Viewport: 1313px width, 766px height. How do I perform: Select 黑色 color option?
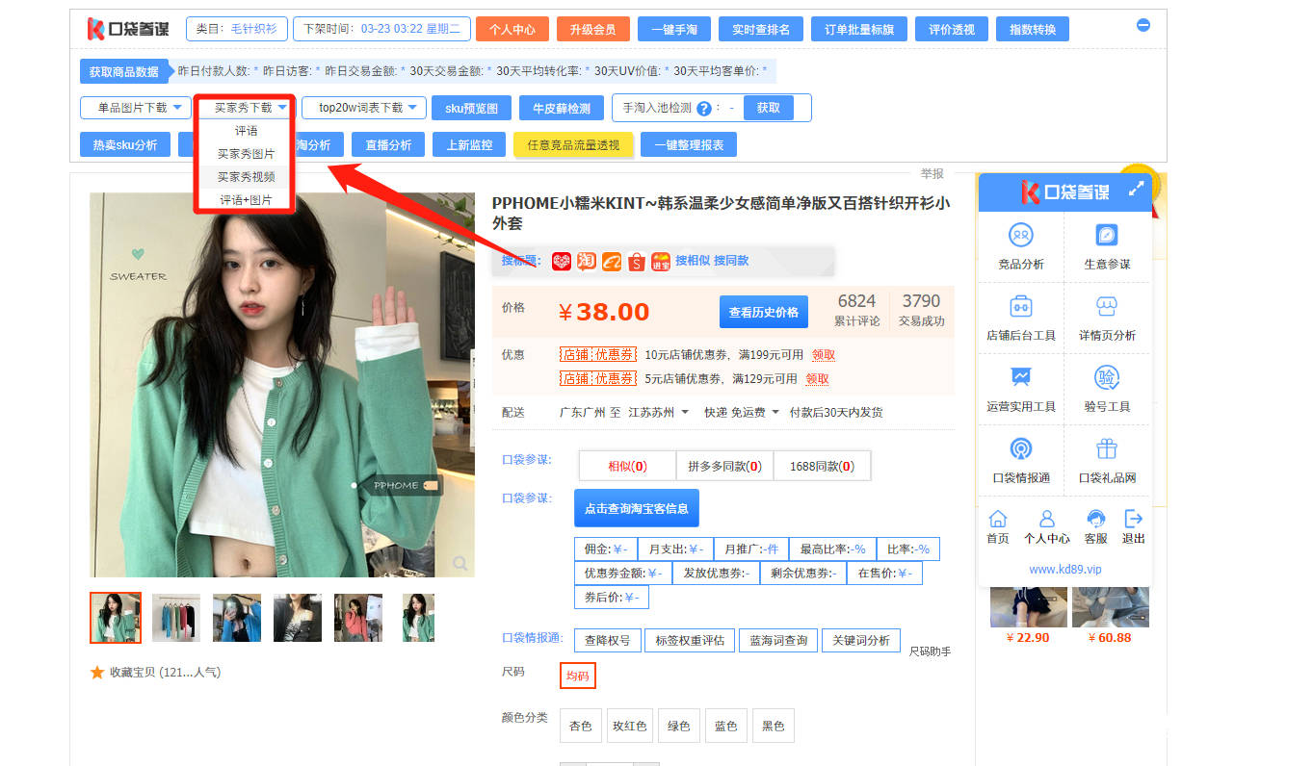774,726
